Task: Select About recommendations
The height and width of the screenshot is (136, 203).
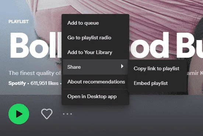Action: click(95, 82)
